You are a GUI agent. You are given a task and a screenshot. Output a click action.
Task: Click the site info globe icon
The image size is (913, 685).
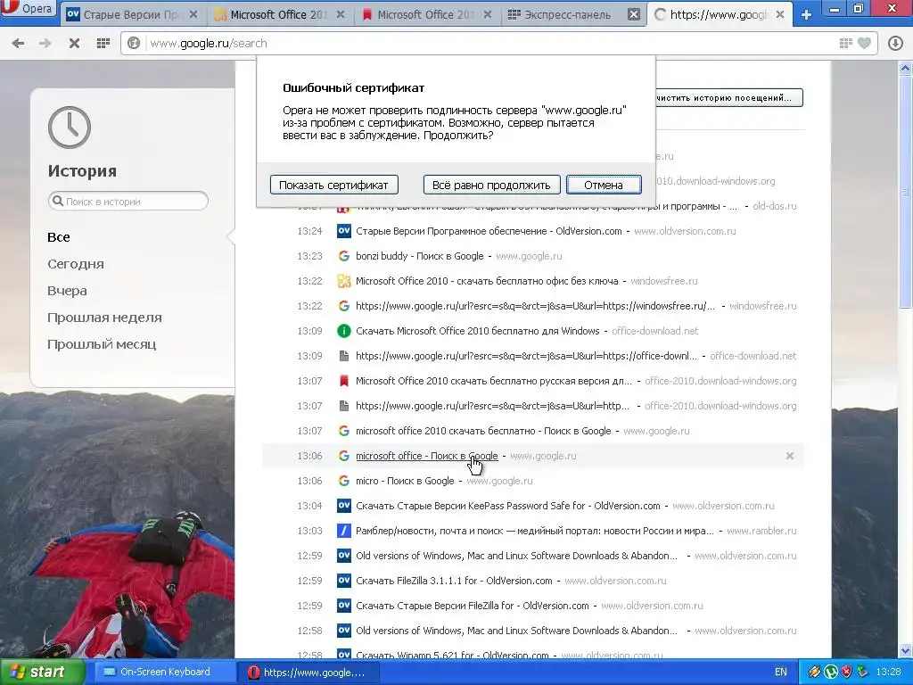coord(134,43)
